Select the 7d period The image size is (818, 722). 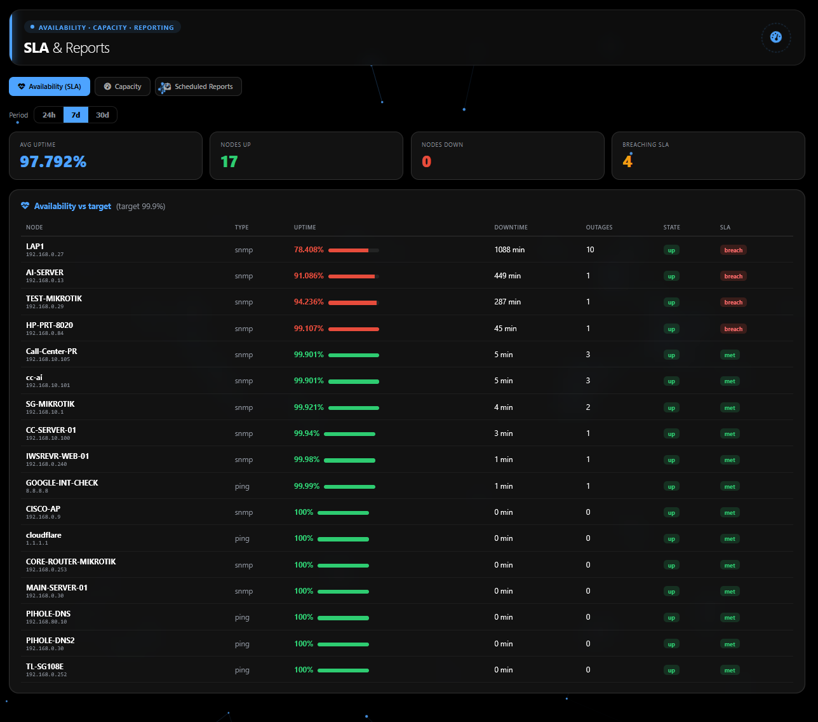[x=76, y=115]
